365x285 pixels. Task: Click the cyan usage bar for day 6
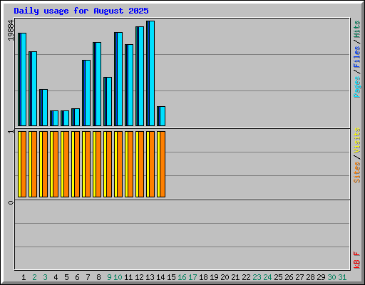click(77, 117)
